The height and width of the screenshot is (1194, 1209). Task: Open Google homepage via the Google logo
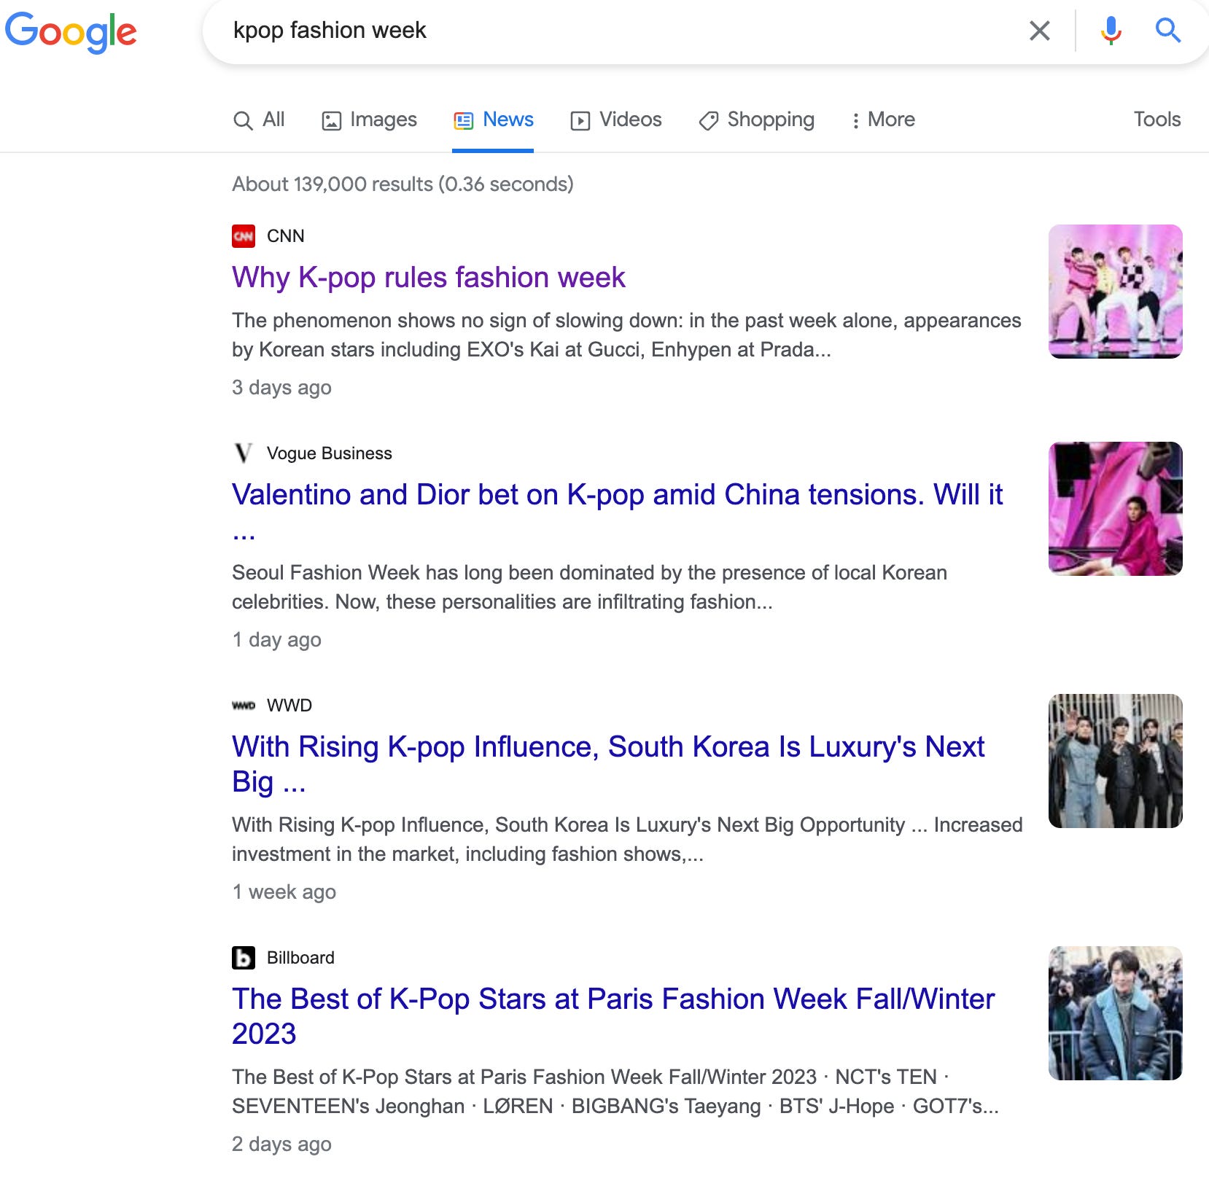[71, 31]
